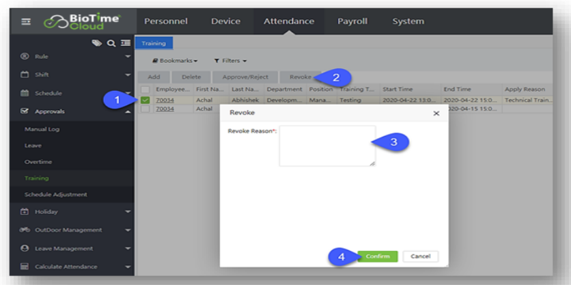This screenshot has width=571, height=285.
Task: Click the Calculate Attendance icon in sidebar
Action: click(25, 267)
